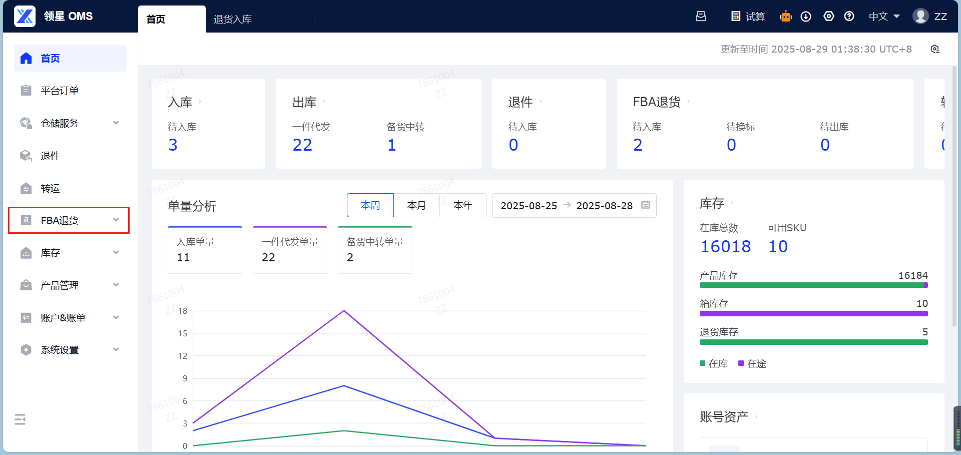Switch to the 退货入库 tab
The image size is (961, 455).
pyautogui.click(x=233, y=20)
